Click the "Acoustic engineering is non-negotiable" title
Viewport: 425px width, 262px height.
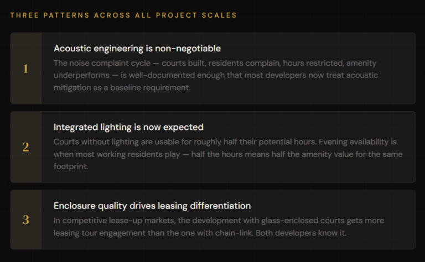pos(137,49)
